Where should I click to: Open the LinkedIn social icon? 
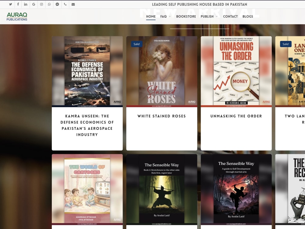pyautogui.click(x=26, y=4)
